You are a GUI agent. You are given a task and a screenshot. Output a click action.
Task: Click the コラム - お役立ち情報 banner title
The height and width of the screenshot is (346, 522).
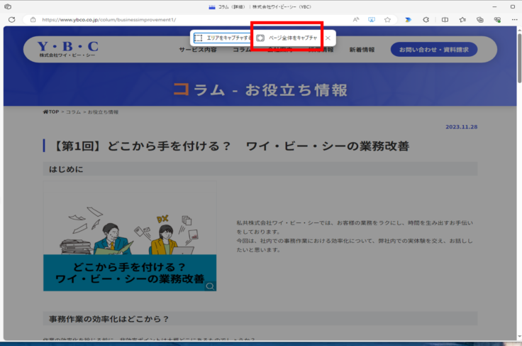(260, 90)
